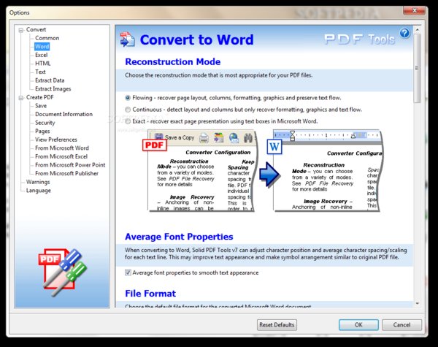Open Text conversion options
This screenshot has height=347, width=438.
[40, 72]
